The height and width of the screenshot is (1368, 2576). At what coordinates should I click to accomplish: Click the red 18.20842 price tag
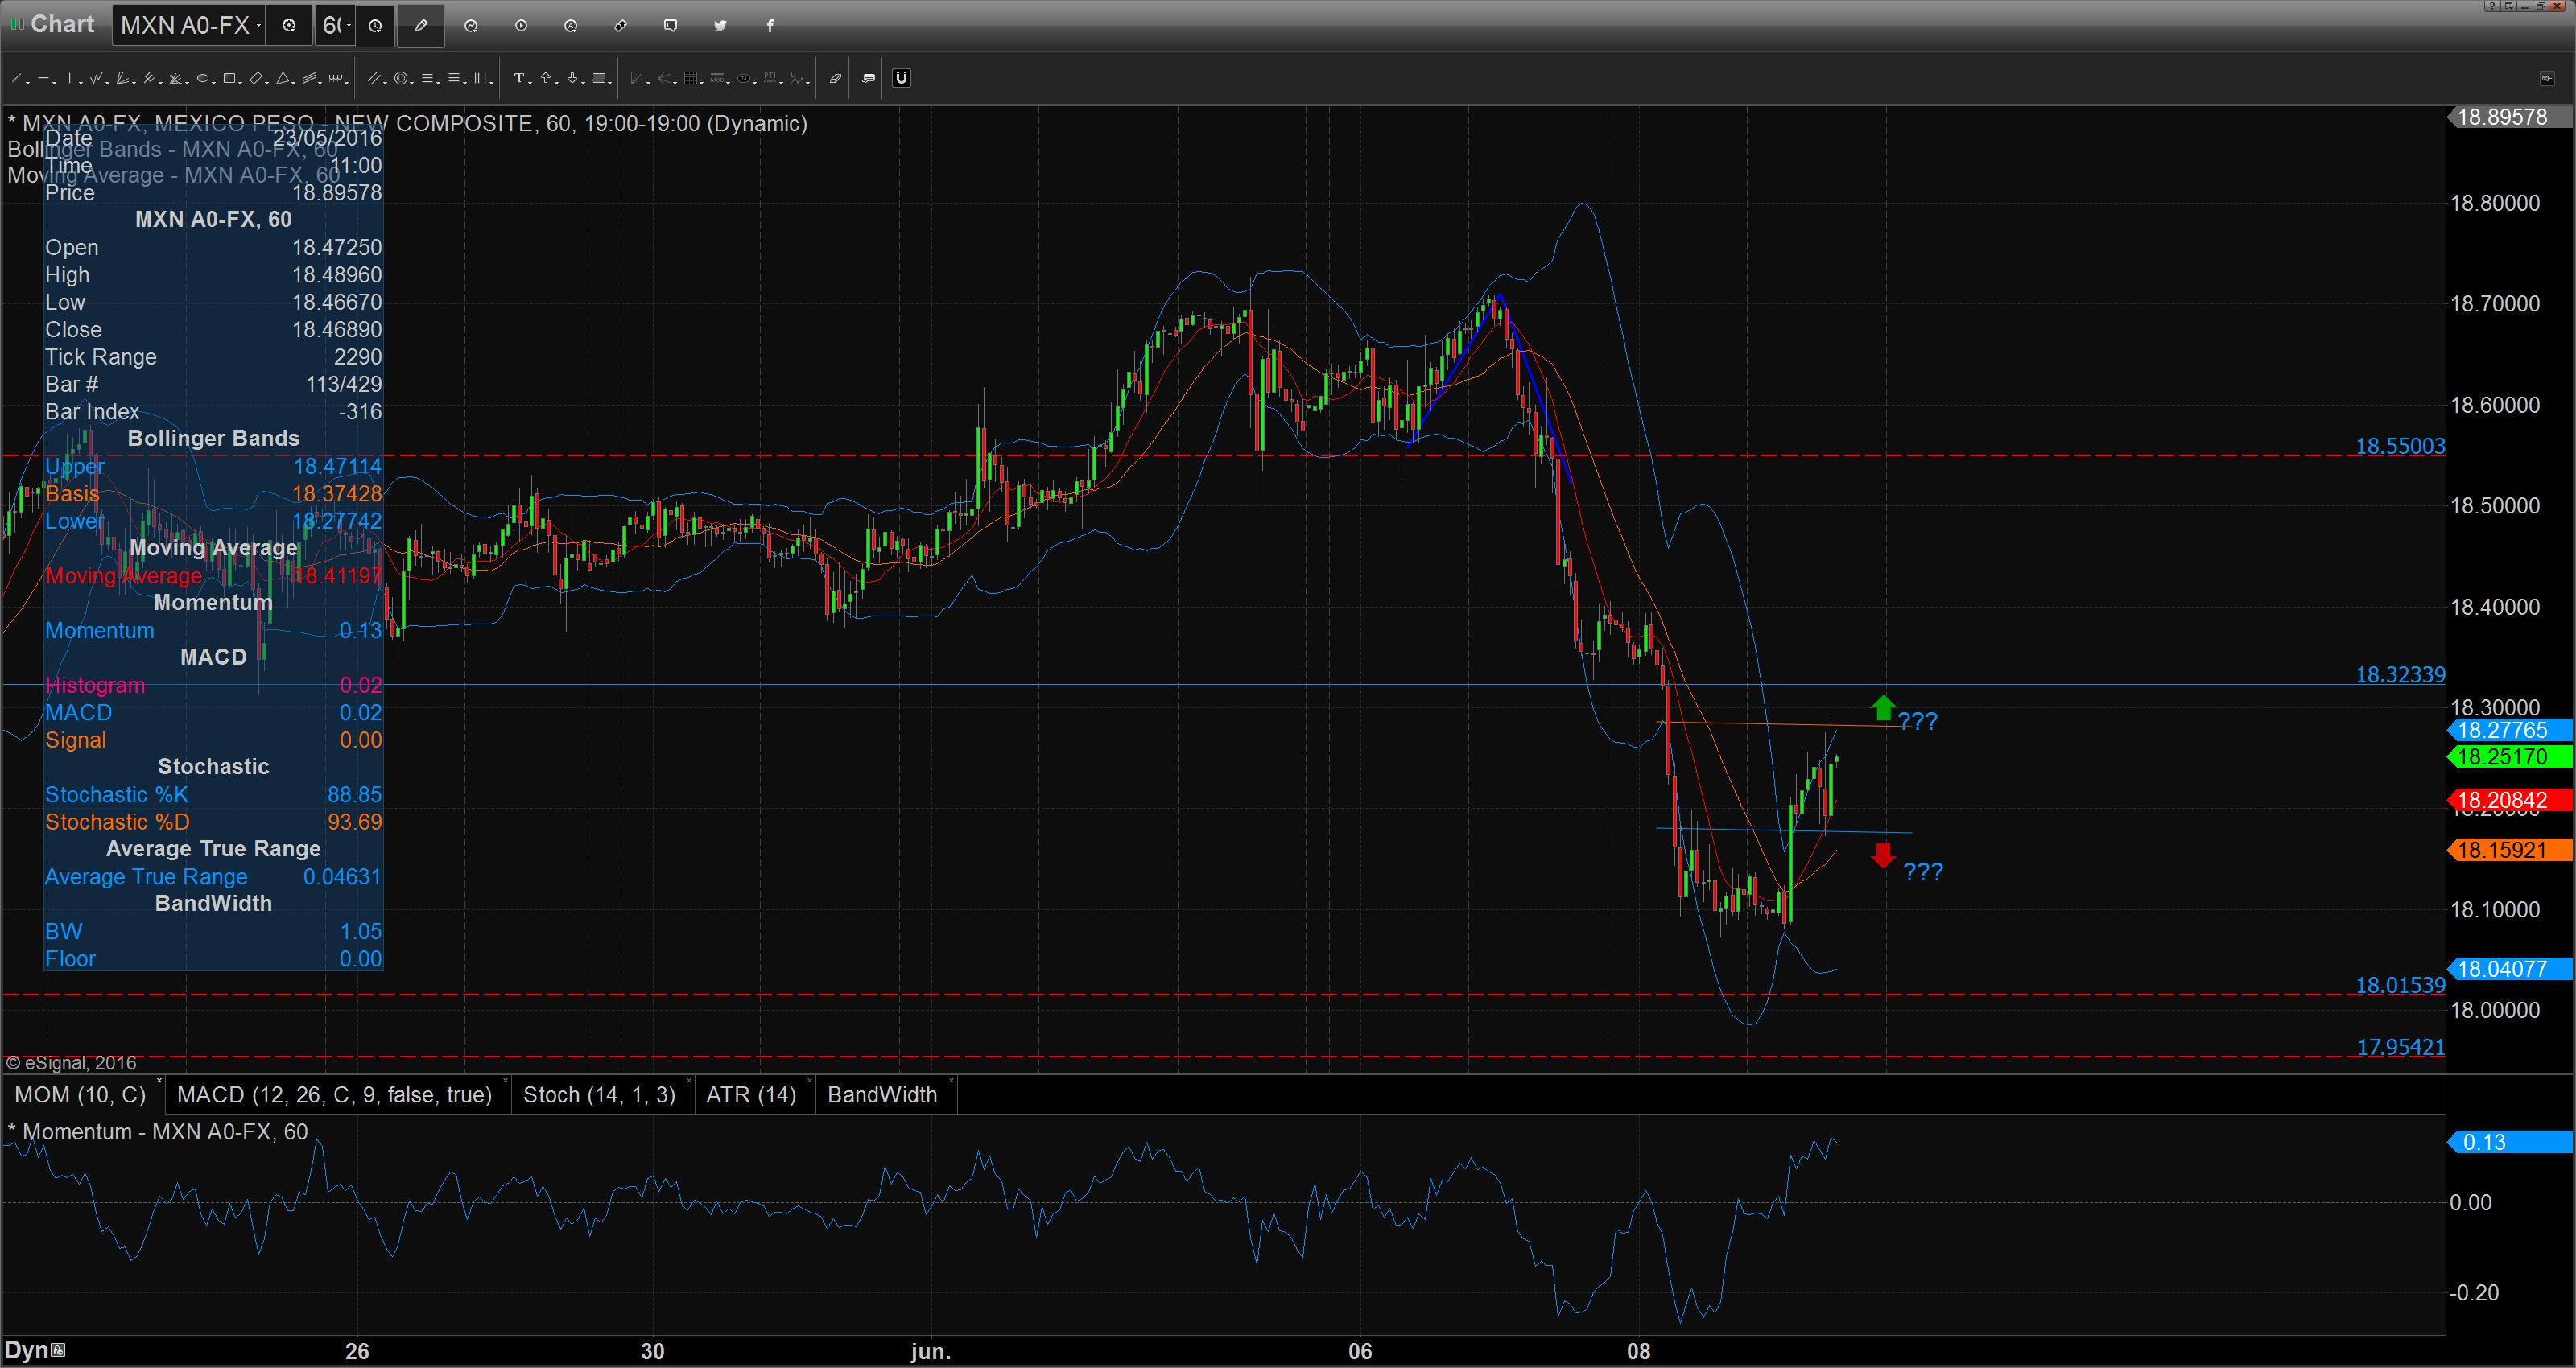point(2510,800)
